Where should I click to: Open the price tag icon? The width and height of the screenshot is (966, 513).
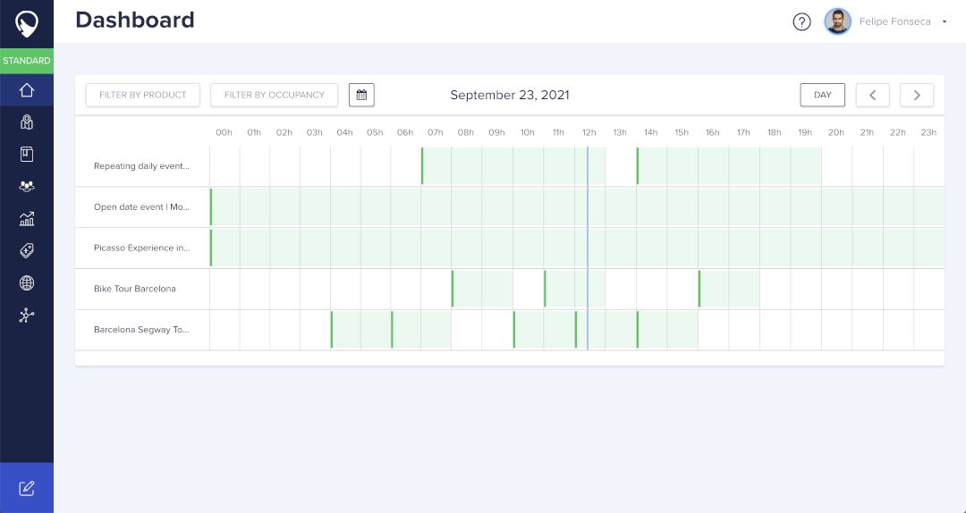click(x=27, y=251)
